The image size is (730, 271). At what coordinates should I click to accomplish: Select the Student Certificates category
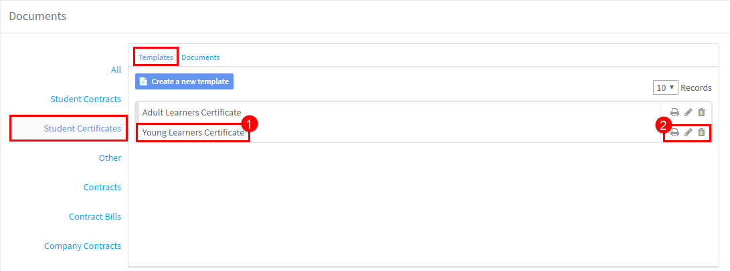[x=82, y=129]
